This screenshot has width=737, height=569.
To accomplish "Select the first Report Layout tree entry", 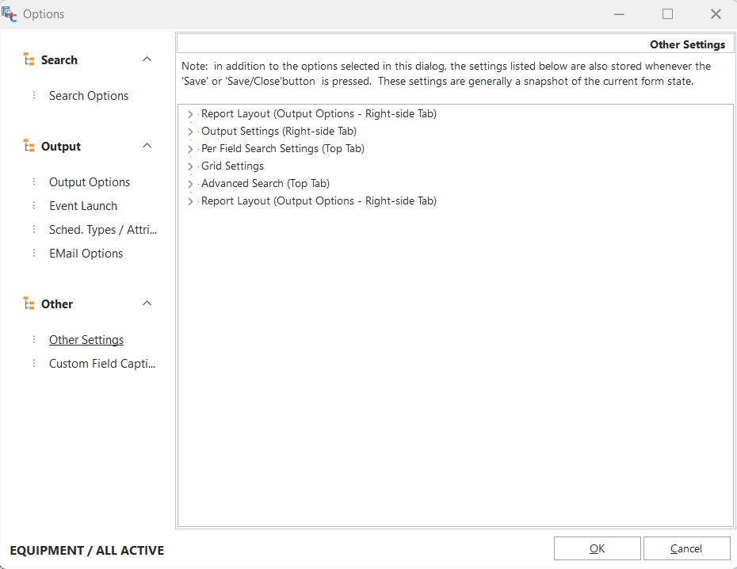I will pyautogui.click(x=319, y=113).
